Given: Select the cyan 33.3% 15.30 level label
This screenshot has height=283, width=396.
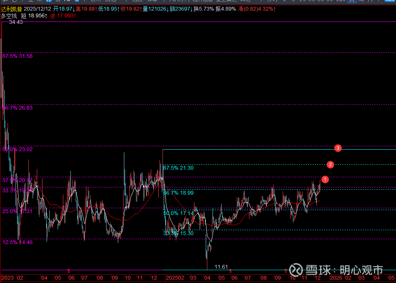Looking at the screenshot, I should 178,233.
